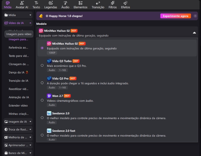Open the Transição arrows icon
Screen dimensions: 201x156
tap(98, 3)
